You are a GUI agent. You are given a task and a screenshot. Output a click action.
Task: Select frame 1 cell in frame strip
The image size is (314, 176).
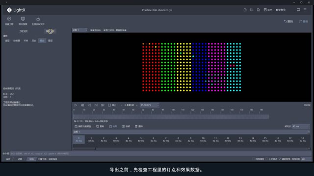(91, 139)
